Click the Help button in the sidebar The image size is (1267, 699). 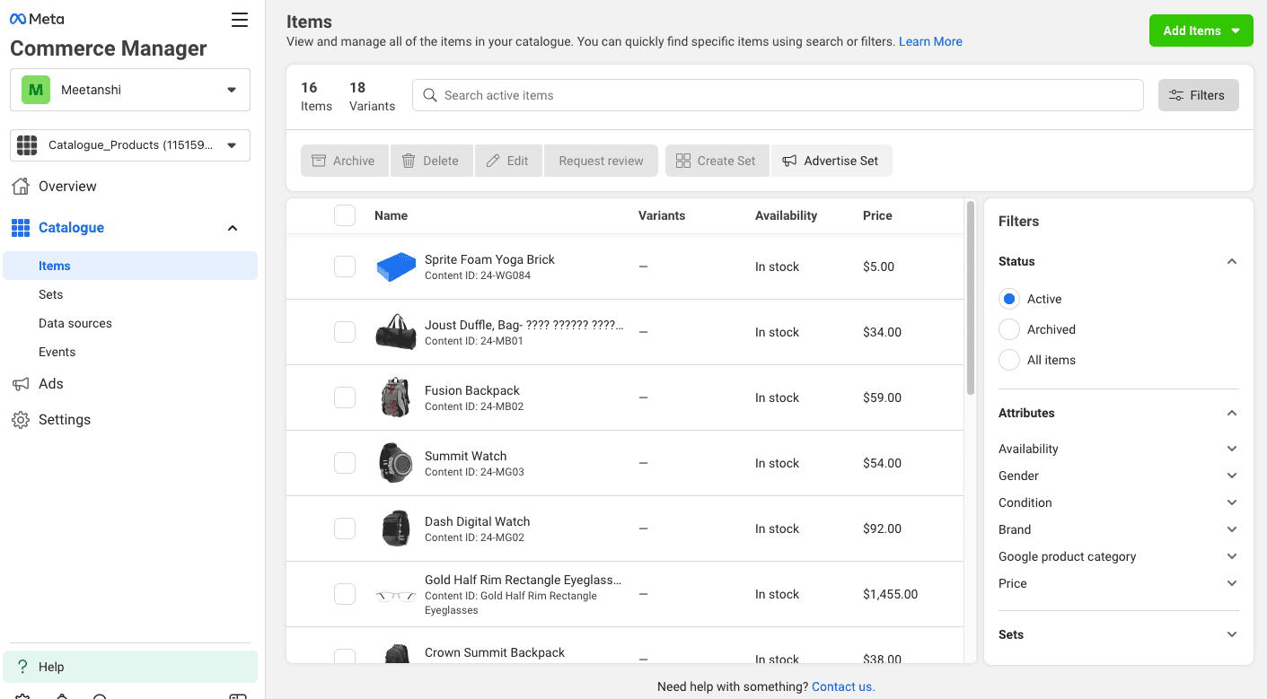[x=130, y=667]
